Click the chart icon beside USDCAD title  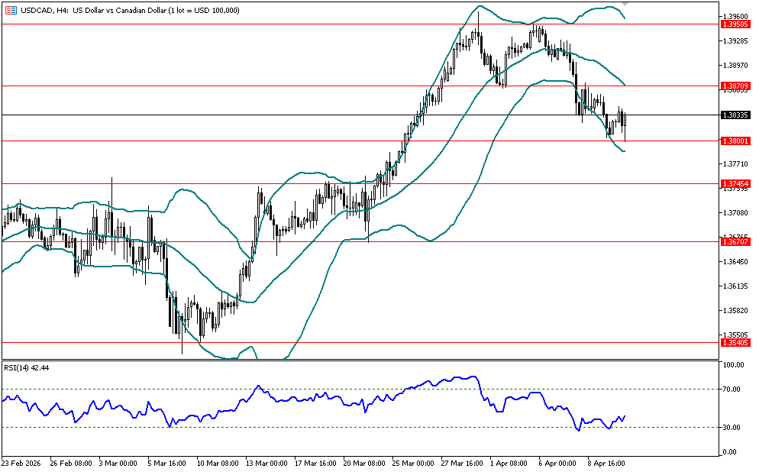point(9,10)
